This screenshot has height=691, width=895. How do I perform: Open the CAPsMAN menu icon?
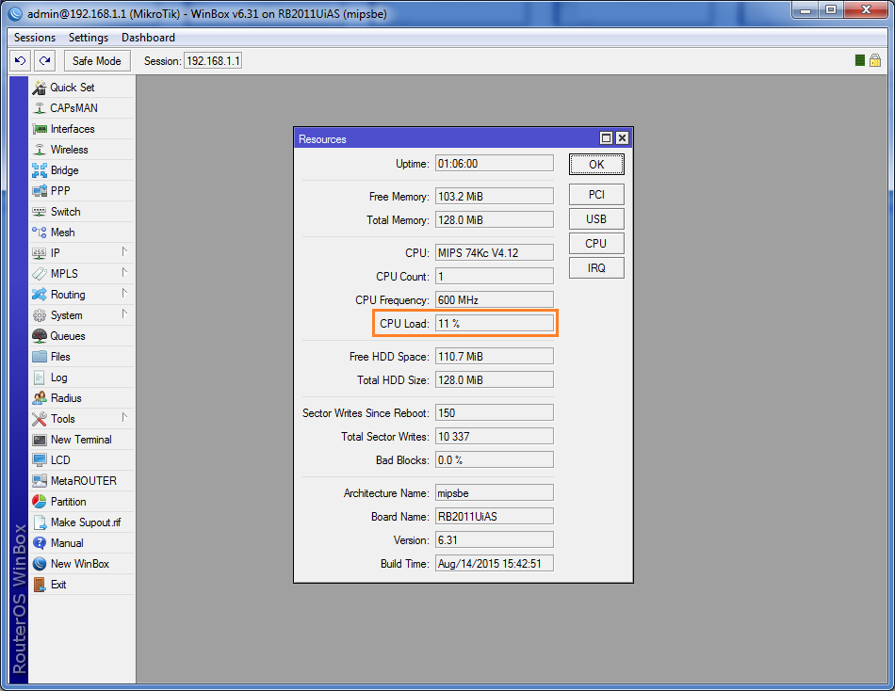point(40,108)
